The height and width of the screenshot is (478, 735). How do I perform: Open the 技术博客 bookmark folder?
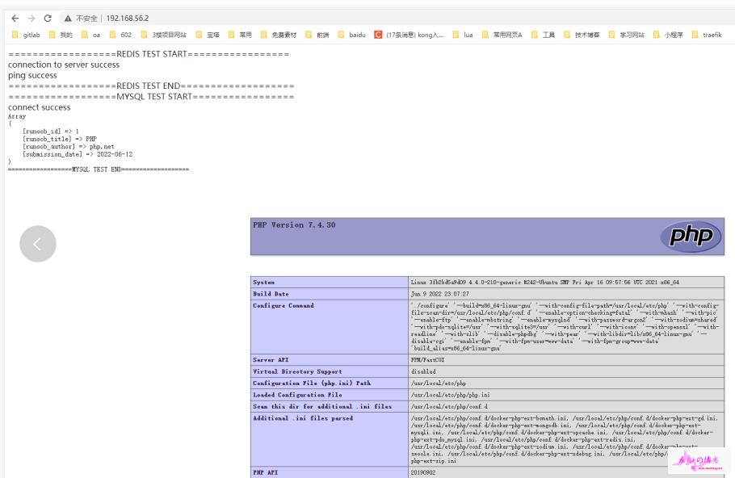[x=582, y=35]
